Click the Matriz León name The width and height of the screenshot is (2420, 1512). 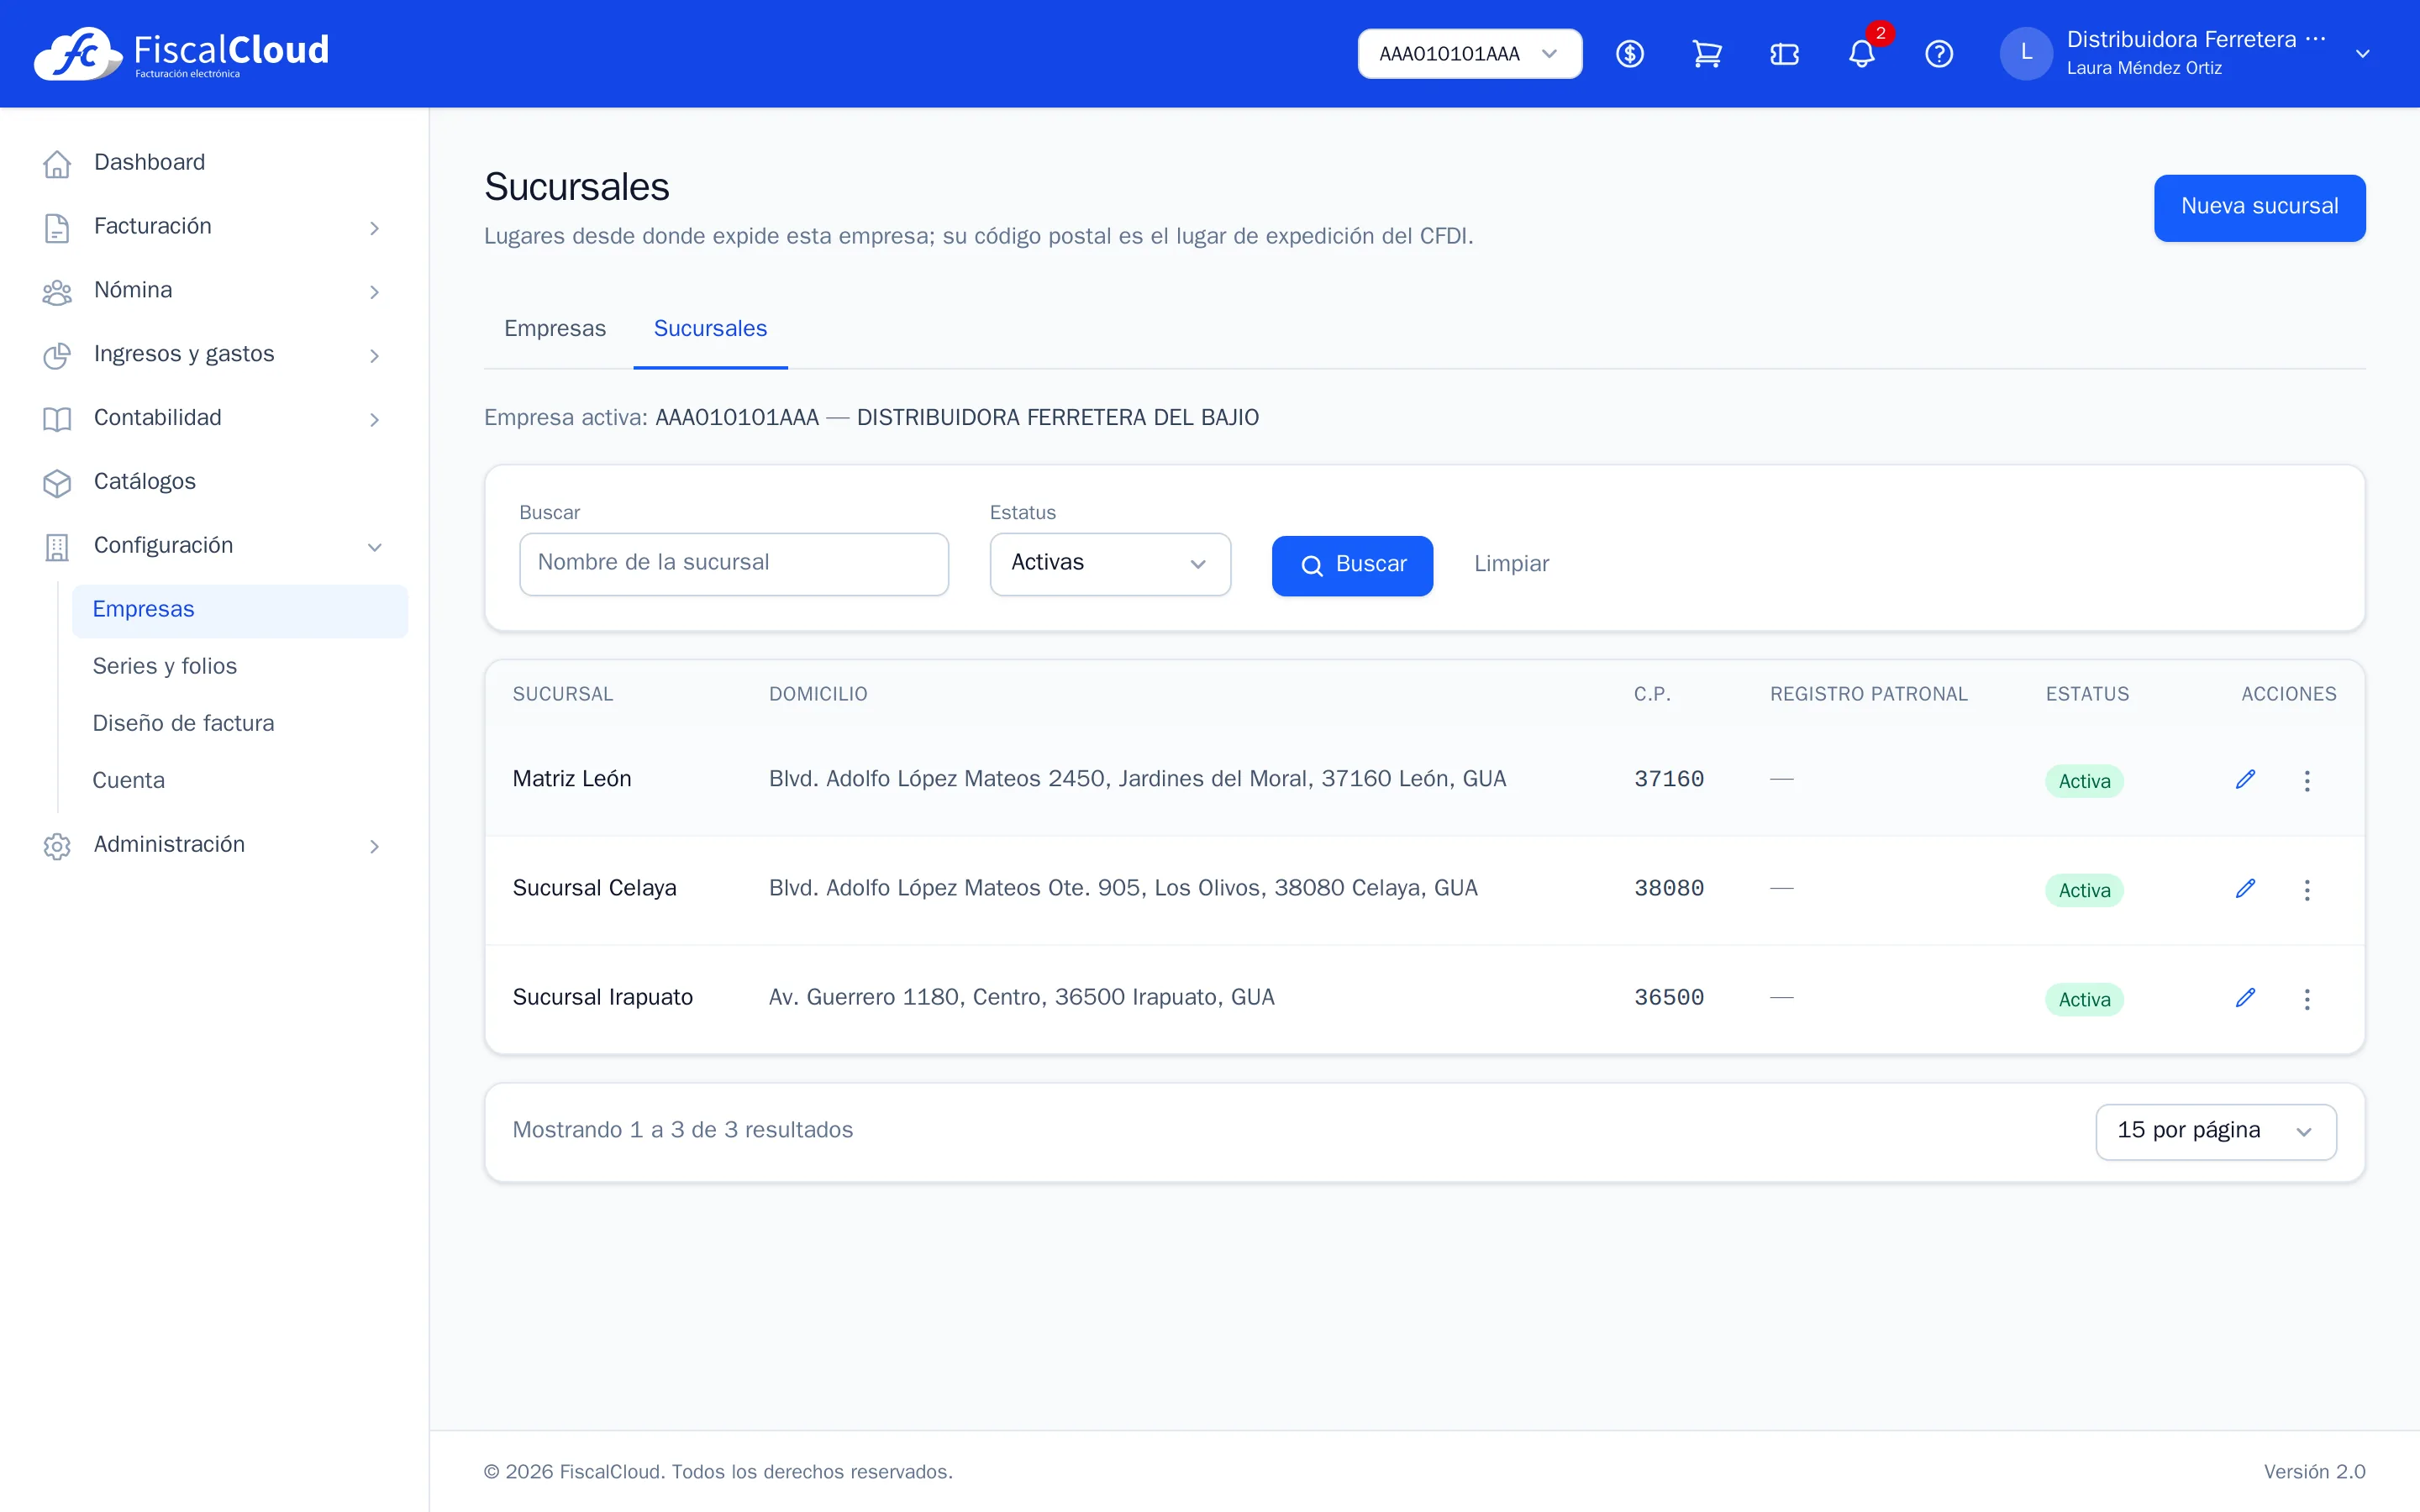click(x=572, y=779)
